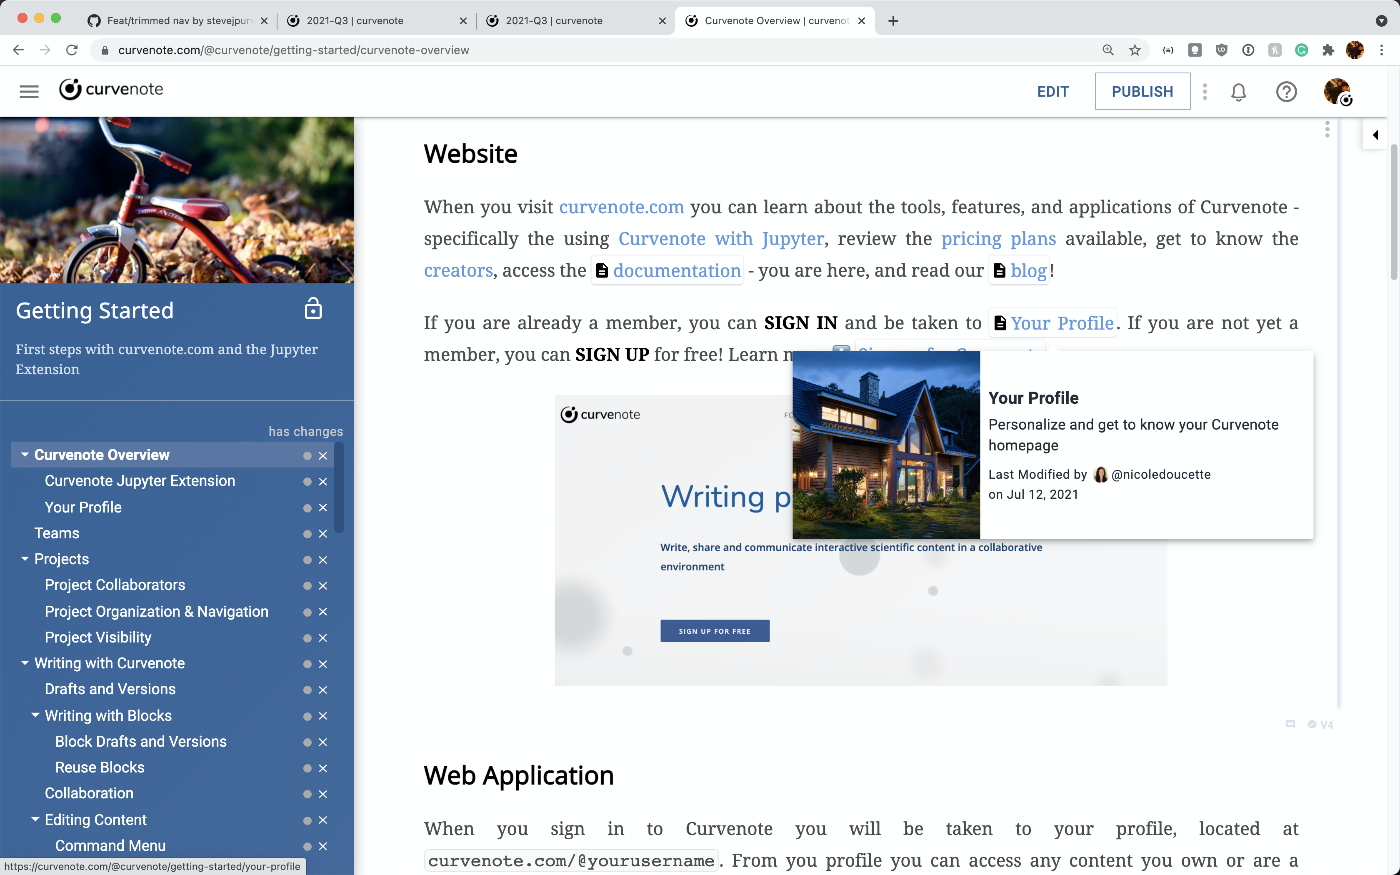
Task: Open the help question mark icon
Action: pos(1286,91)
